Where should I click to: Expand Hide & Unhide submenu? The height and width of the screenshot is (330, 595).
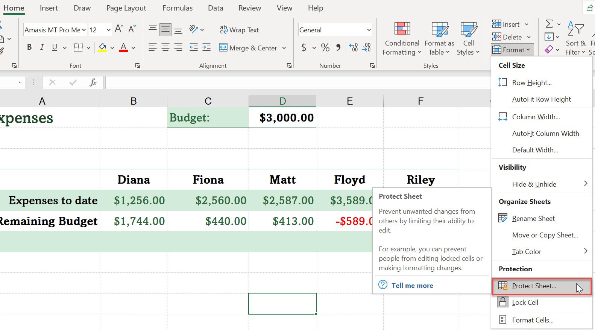[542, 184]
